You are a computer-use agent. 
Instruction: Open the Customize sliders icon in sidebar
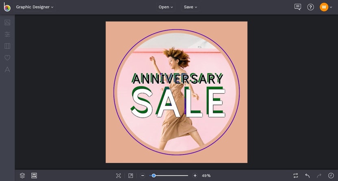7,34
